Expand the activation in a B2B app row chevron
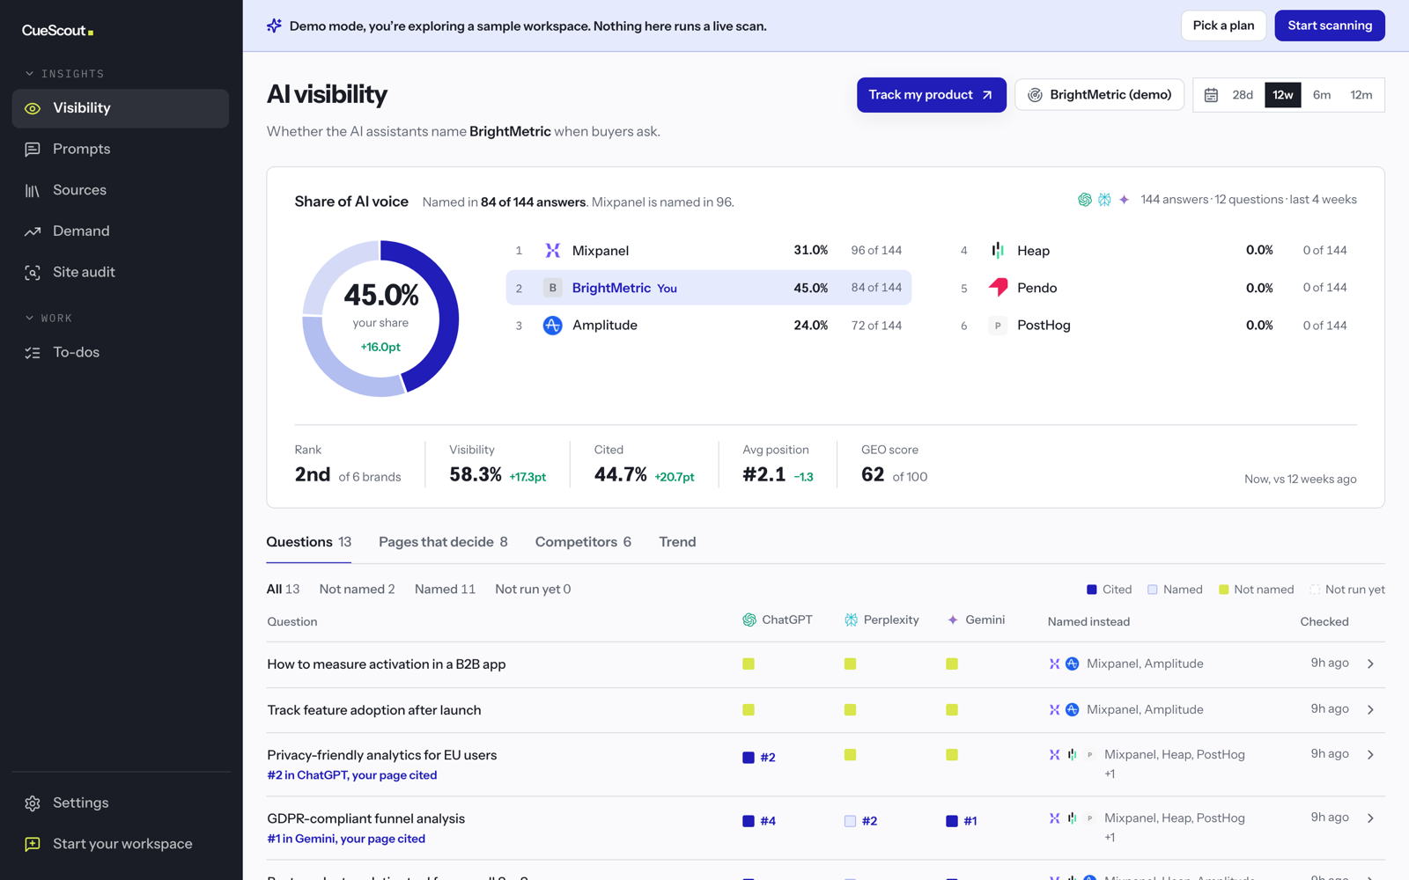The image size is (1409, 880). point(1370,664)
